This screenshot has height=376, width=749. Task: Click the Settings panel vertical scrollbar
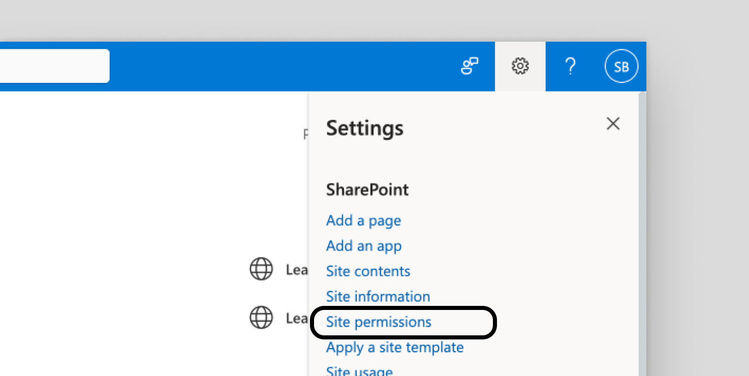tap(642, 234)
